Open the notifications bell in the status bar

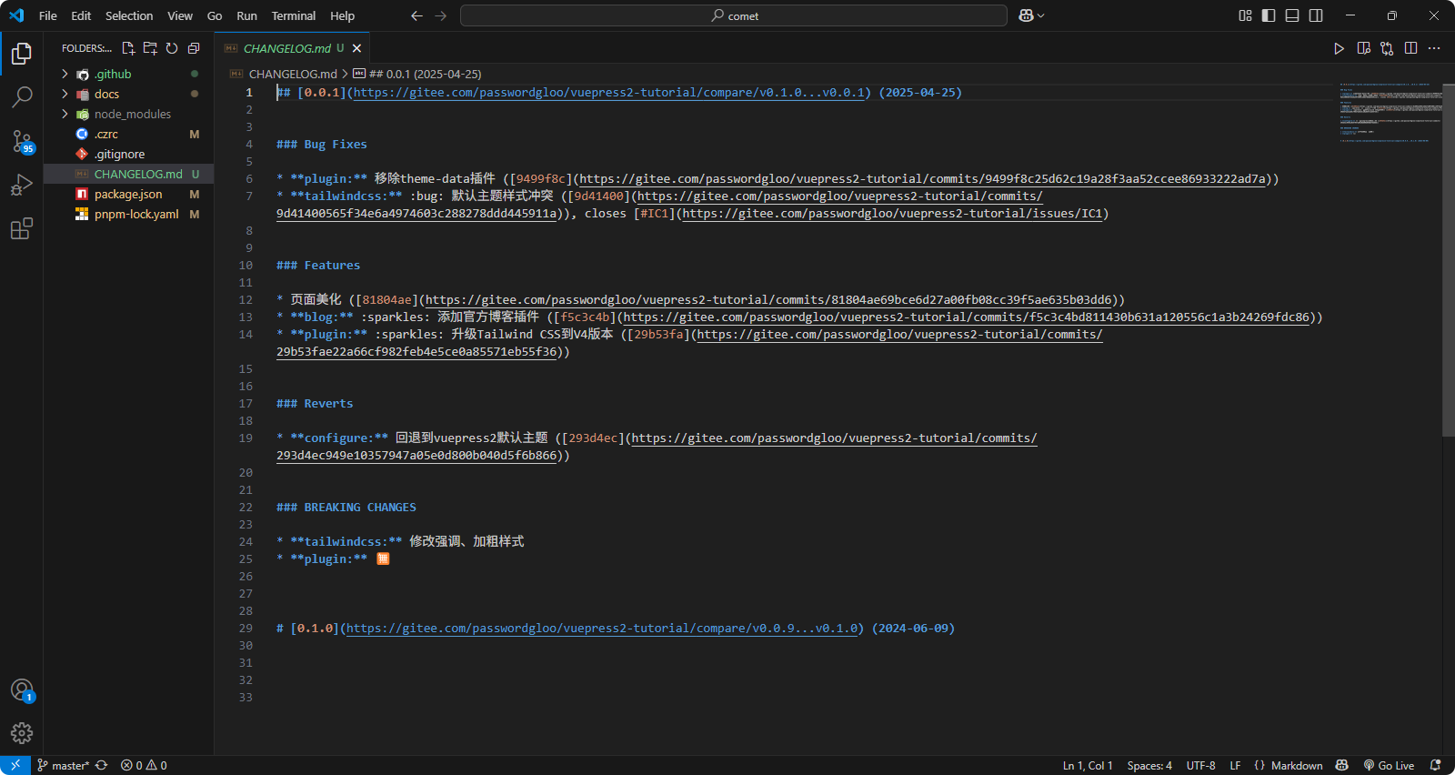pyautogui.click(x=1435, y=766)
